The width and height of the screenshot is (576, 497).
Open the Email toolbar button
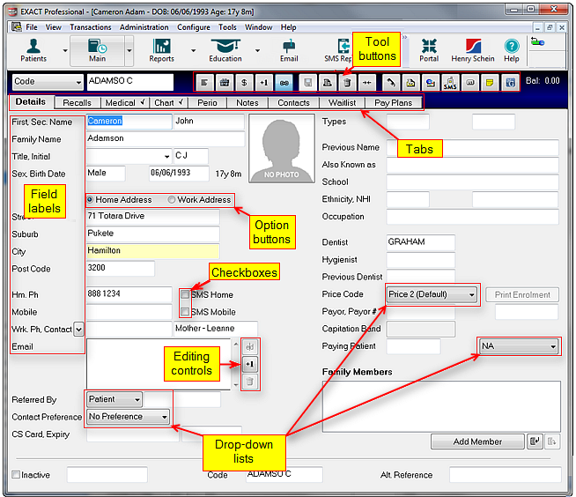click(x=289, y=50)
